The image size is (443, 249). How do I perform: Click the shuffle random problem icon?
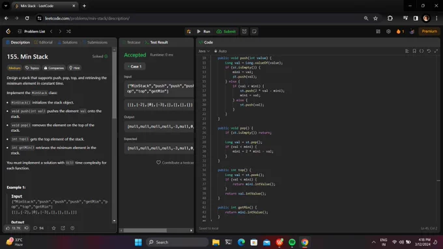tap(68, 31)
